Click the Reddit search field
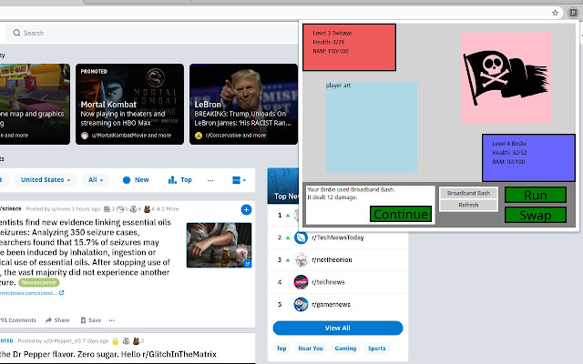This screenshot has width=583, height=364. click(x=152, y=33)
